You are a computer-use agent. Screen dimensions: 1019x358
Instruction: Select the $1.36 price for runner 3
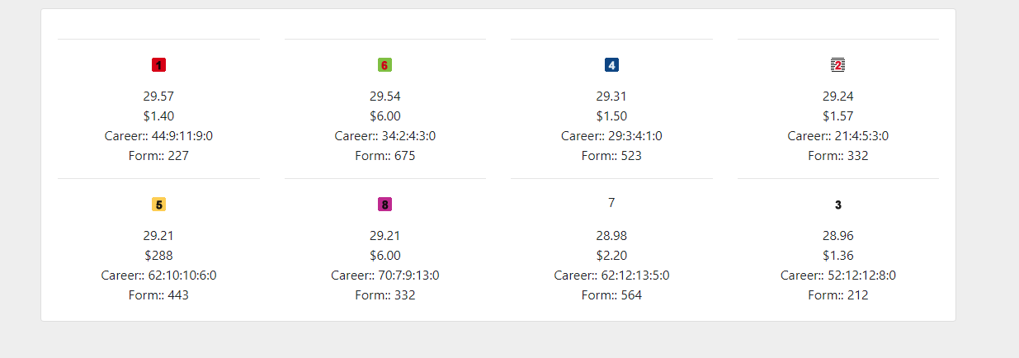837,255
